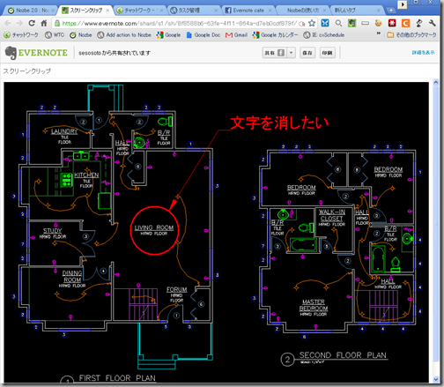The image size is (444, 387).
Task: Click the scrollbar up arrow of the note
Action: click(436, 82)
